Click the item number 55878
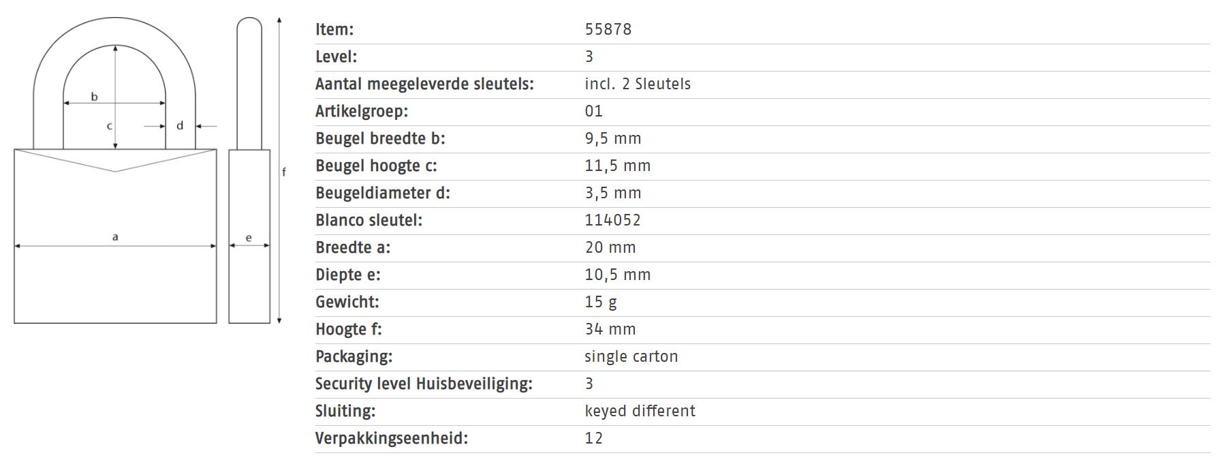The width and height of the screenshot is (1220, 464). pyautogui.click(x=608, y=29)
